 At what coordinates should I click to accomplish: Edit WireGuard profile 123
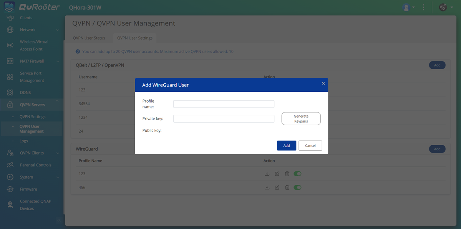(277, 174)
